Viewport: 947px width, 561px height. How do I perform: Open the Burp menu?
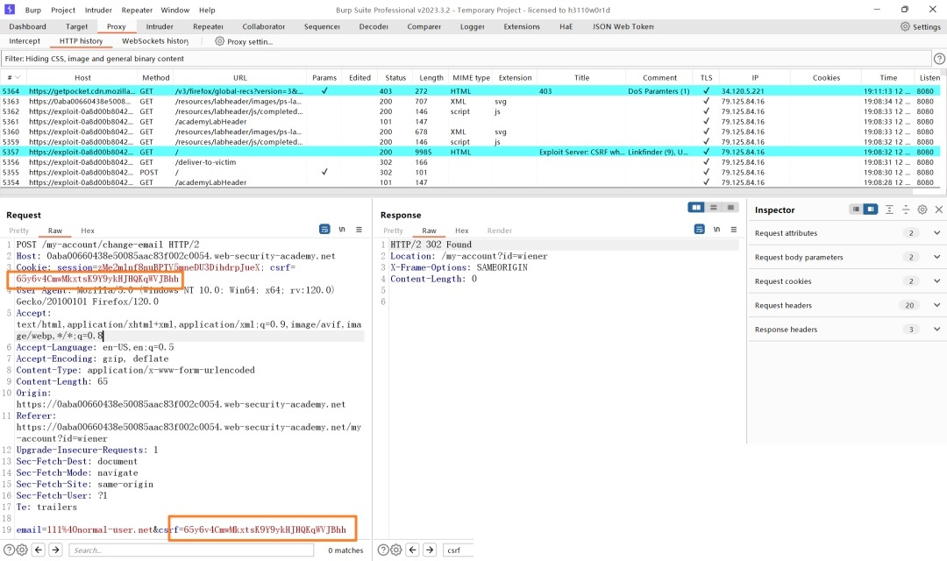(33, 11)
